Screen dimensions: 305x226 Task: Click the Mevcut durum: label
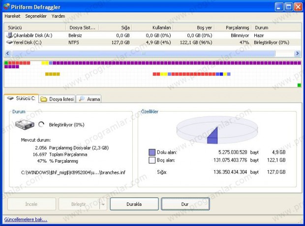36,140
